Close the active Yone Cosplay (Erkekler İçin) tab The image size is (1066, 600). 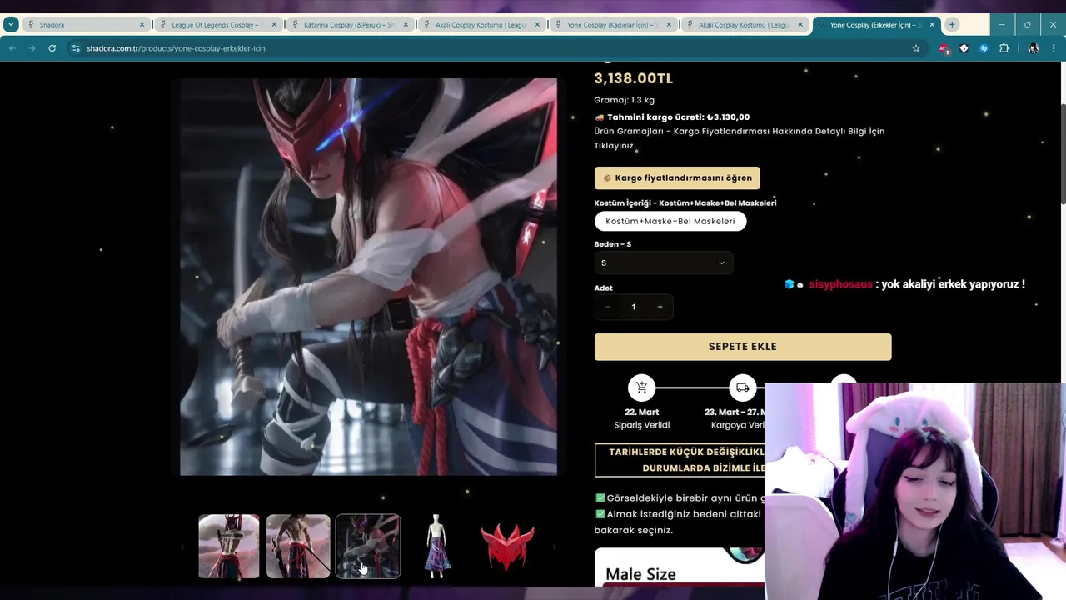tap(932, 25)
